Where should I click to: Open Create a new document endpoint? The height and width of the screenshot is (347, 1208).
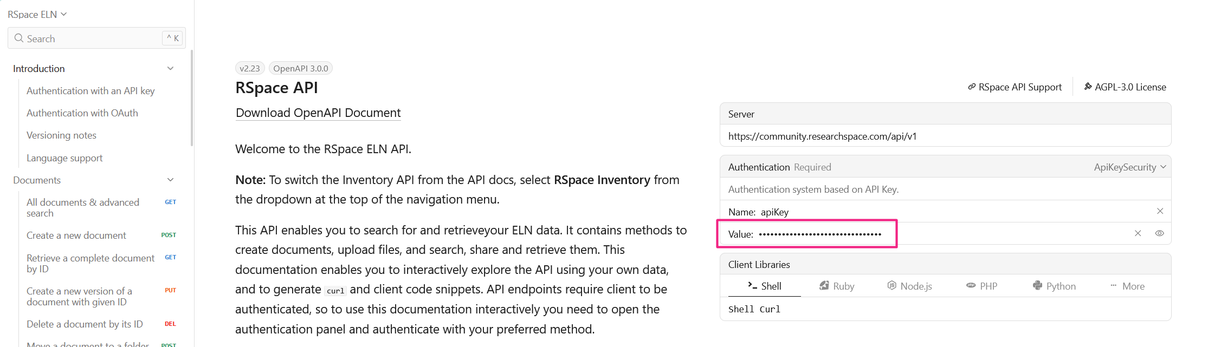coord(76,235)
